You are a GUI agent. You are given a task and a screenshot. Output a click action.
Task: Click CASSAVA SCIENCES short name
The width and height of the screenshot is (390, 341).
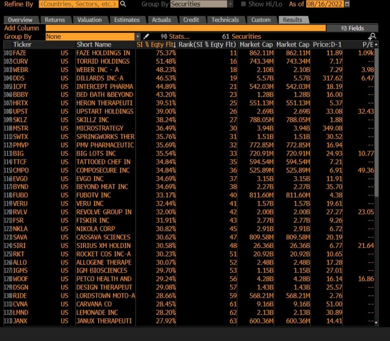pyautogui.click(x=104, y=237)
